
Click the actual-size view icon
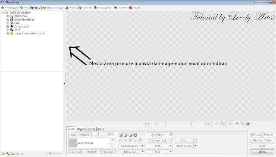tap(211, 124)
